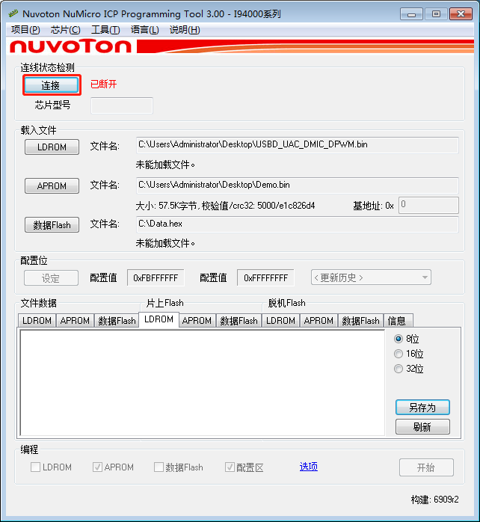480x522 pixels.
Task: Switch to the 信息 tab
Action: pyautogui.click(x=398, y=321)
